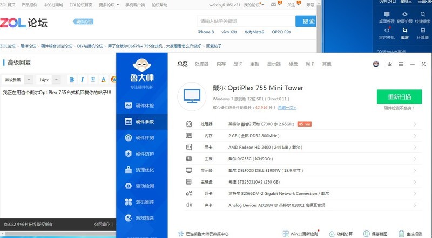Viewport: 432px width, 238px height.
Task: Click the 内存 memory icon in hardware list
Action: [189, 136]
